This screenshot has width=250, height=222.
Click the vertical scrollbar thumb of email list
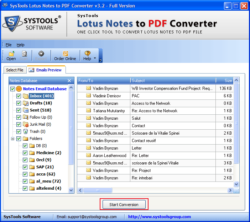(x=236, y=123)
